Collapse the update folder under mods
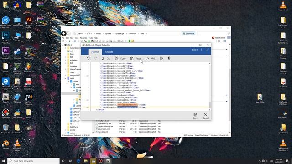Image resolution: width=292 pixels, height=164 pixels. [x=68, y=82]
